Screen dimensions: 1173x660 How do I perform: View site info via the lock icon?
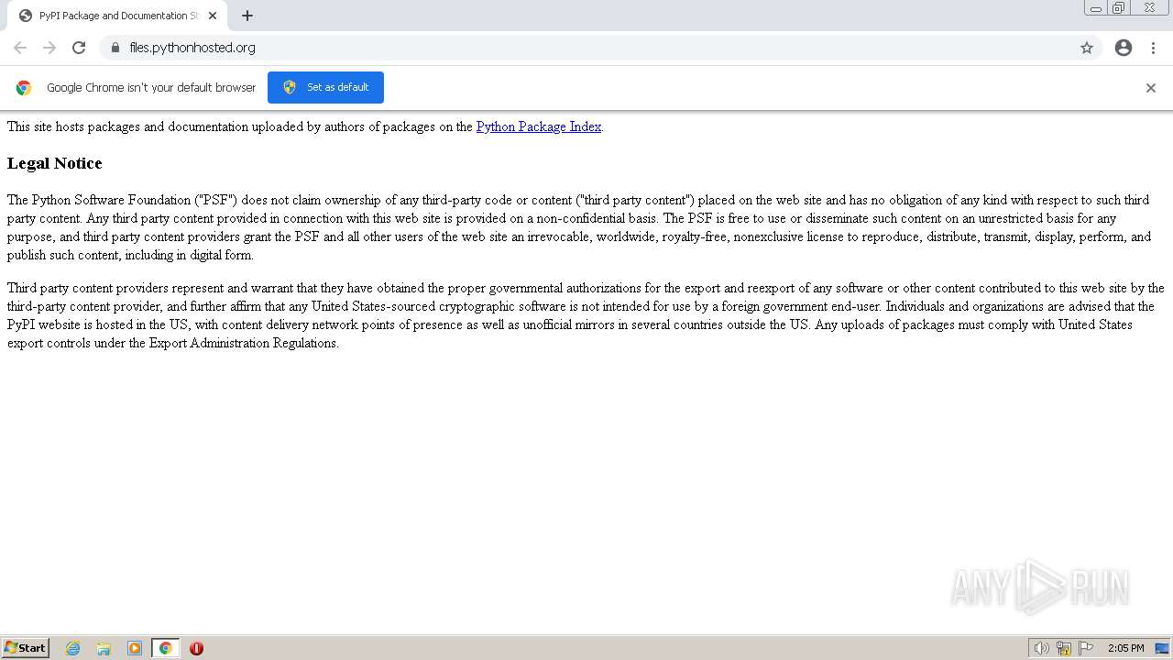click(x=115, y=48)
